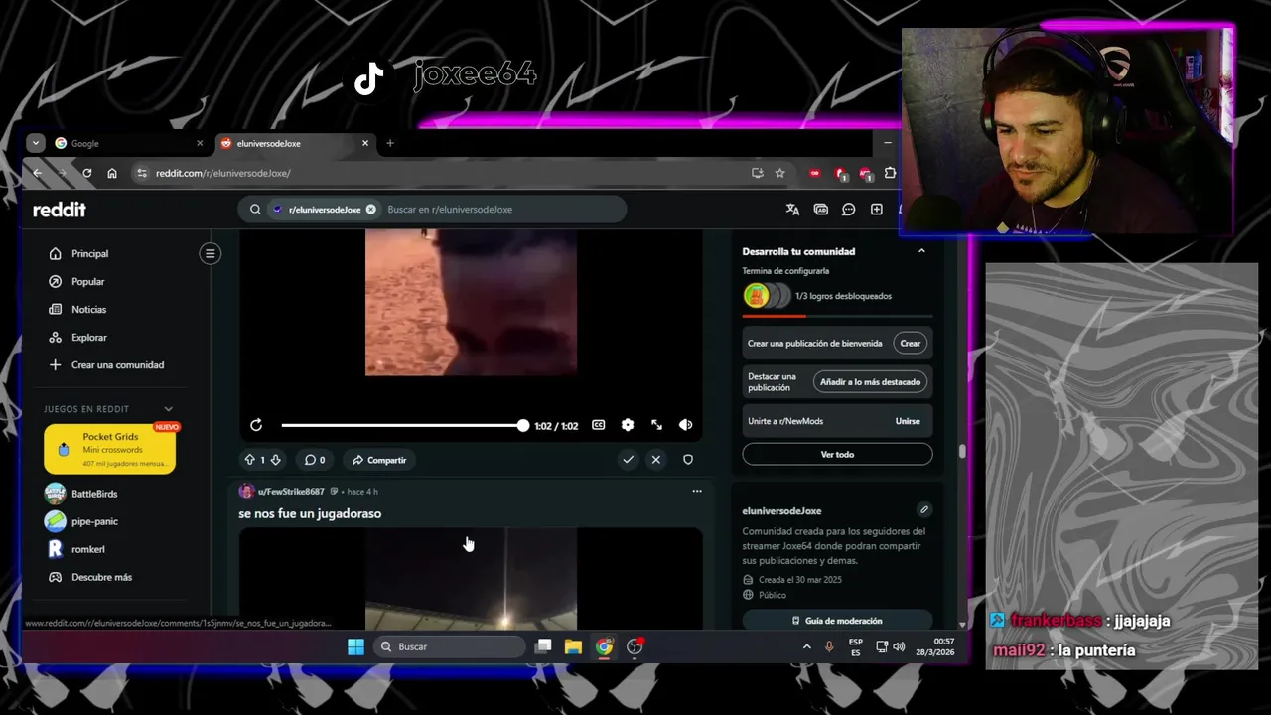Click the install app icon in address bar
The height and width of the screenshot is (715, 1271).
(x=758, y=173)
